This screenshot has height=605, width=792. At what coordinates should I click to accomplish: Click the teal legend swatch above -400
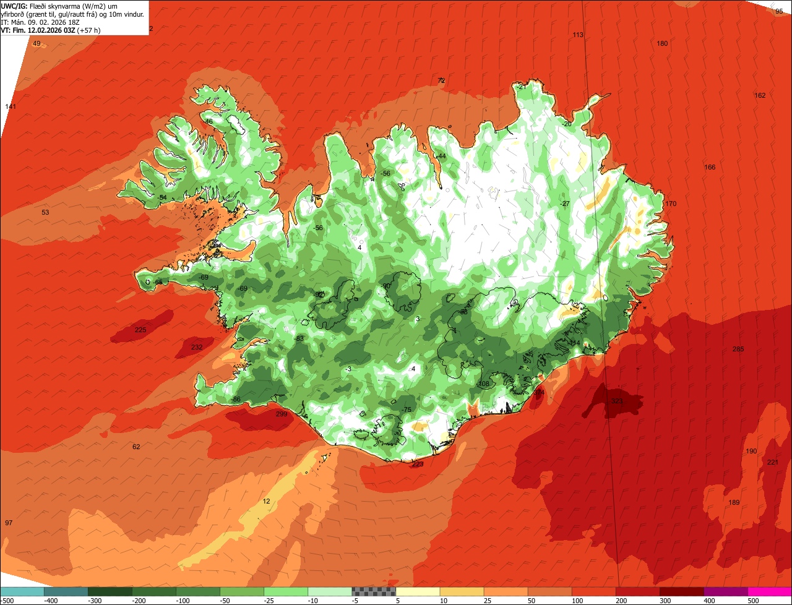tap(66, 591)
